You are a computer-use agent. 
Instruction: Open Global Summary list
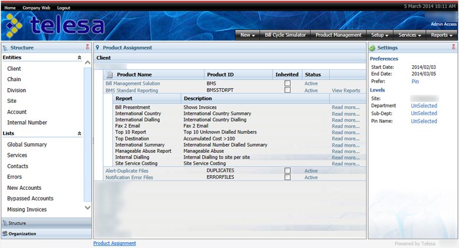pos(27,145)
